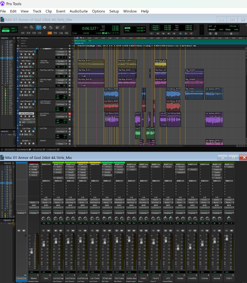Select the Pencil tool
Image resolution: width=247 pixels, height=283 pixels.
pyautogui.click(x=63, y=27)
